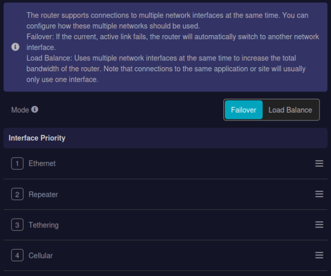The image size is (331, 276).
Task: Click the Mode label text
Action: point(20,110)
